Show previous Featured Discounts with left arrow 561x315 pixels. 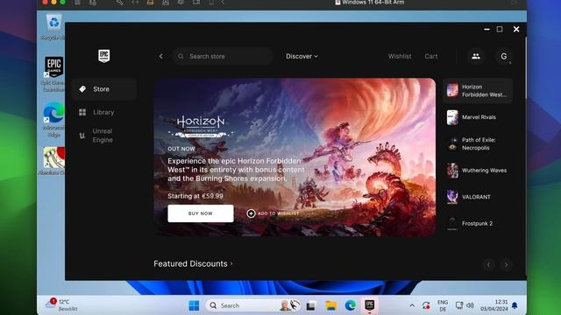489,264
